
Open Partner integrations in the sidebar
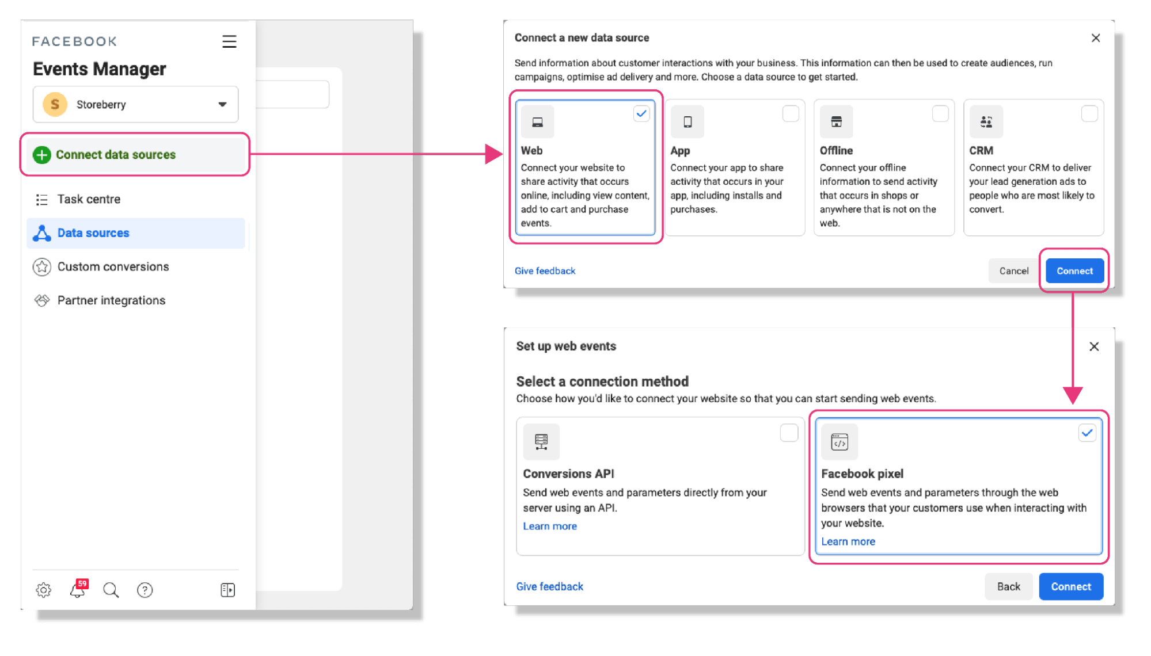(x=136, y=300)
